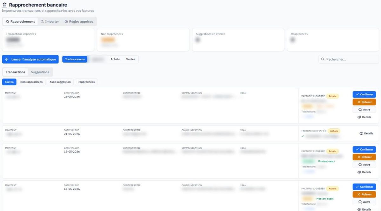This screenshot has width=381, height=211.
Task: Select the Achats source filter
Action: coord(115,59)
